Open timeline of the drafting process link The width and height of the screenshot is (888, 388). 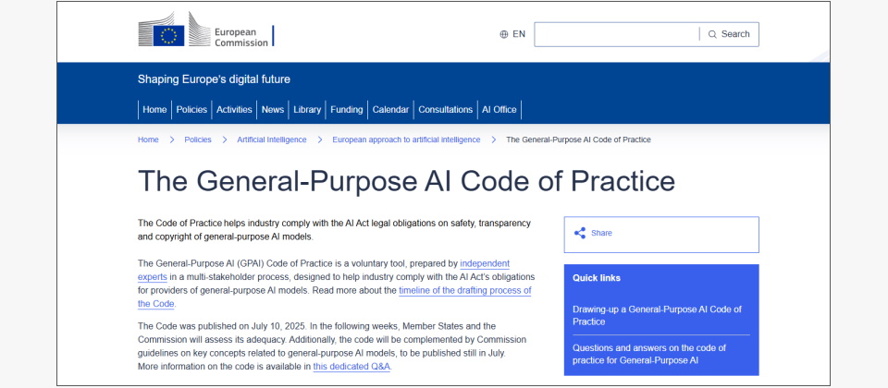335,297
